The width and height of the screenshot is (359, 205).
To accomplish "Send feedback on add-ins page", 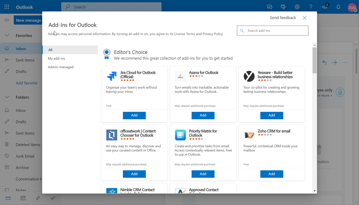I will coord(283,17).
